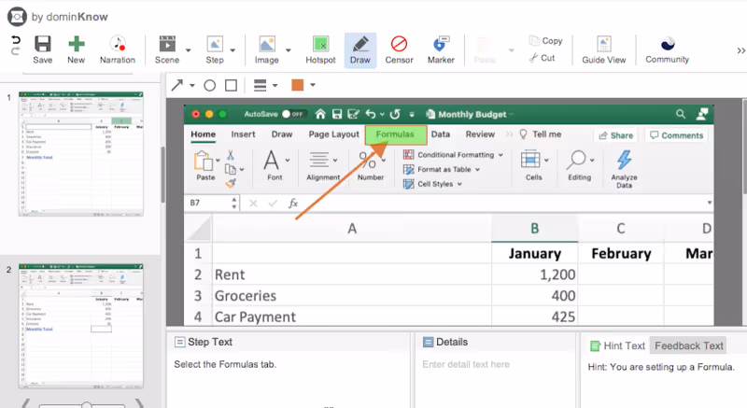Click the fx insert function icon

[x=293, y=204]
